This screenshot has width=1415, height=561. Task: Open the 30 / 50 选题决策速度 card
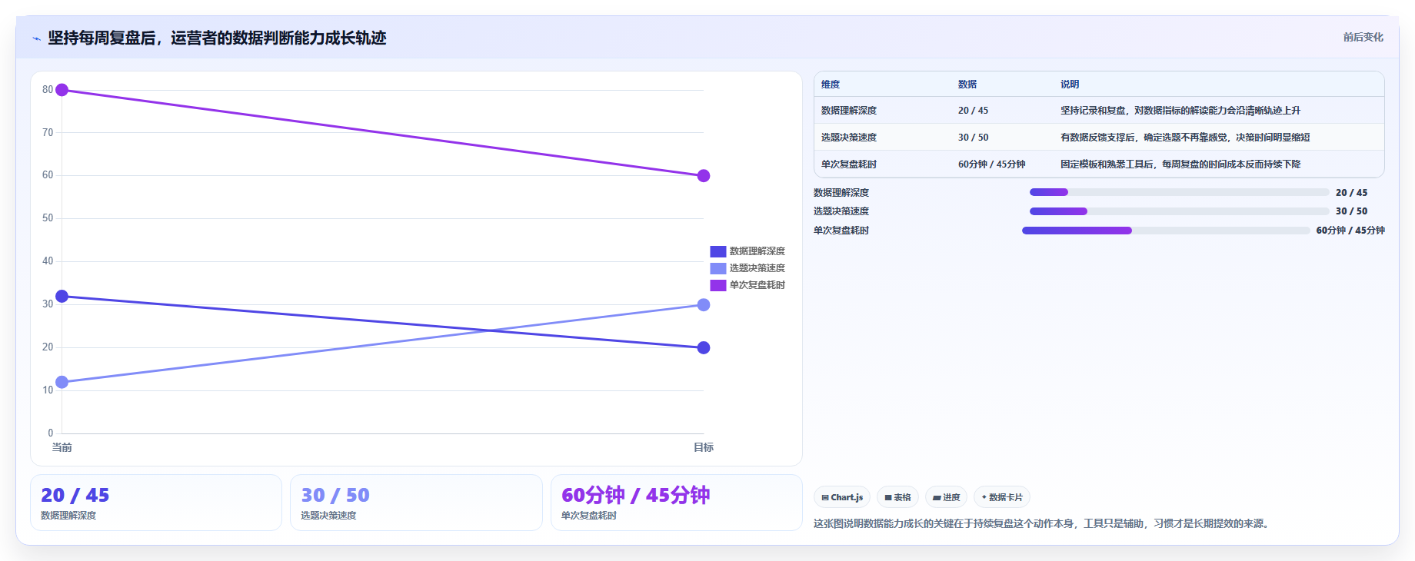coord(416,503)
